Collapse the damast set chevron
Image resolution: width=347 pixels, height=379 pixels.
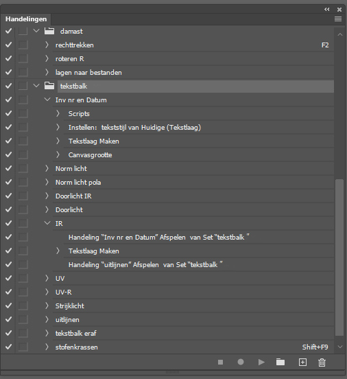36,31
